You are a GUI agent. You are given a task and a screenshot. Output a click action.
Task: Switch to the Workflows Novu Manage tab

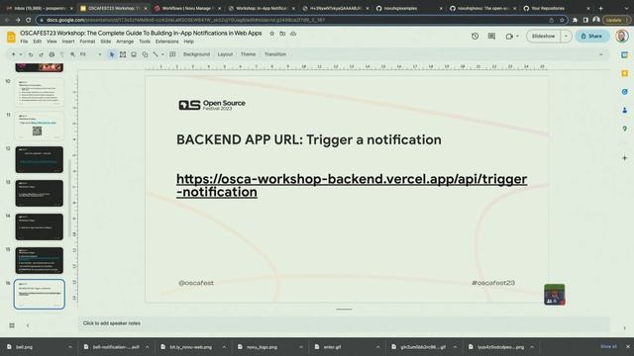point(188,8)
